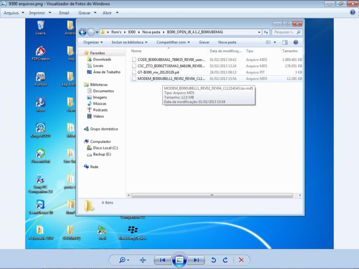The height and width of the screenshot is (269, 359).
Task: Select the Kingo ROOT desktop icon
Action: 41,131
